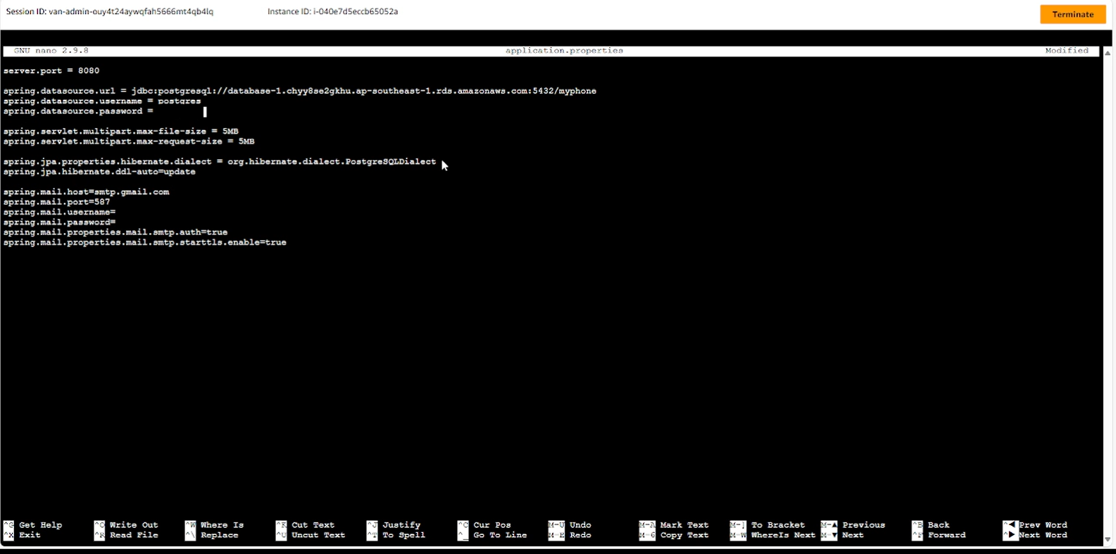Click the Copy Text shortcut label
This screenshot has height=554, width=1116.
684,535
